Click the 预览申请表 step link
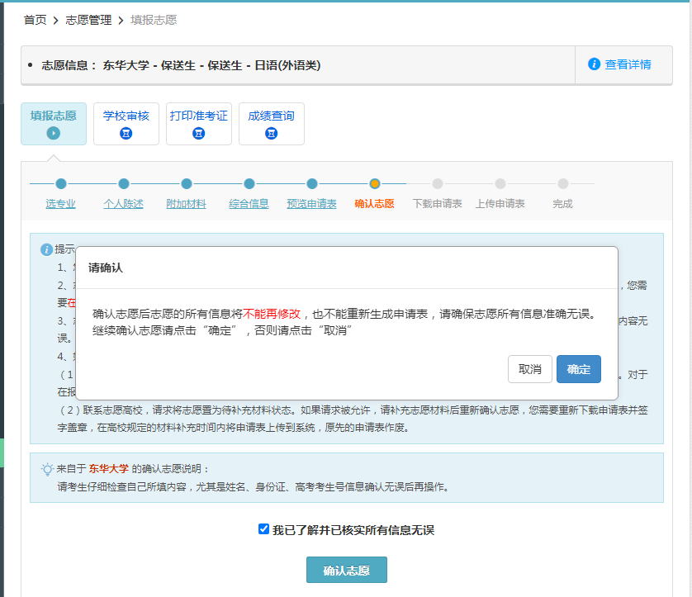 point(311,204)
